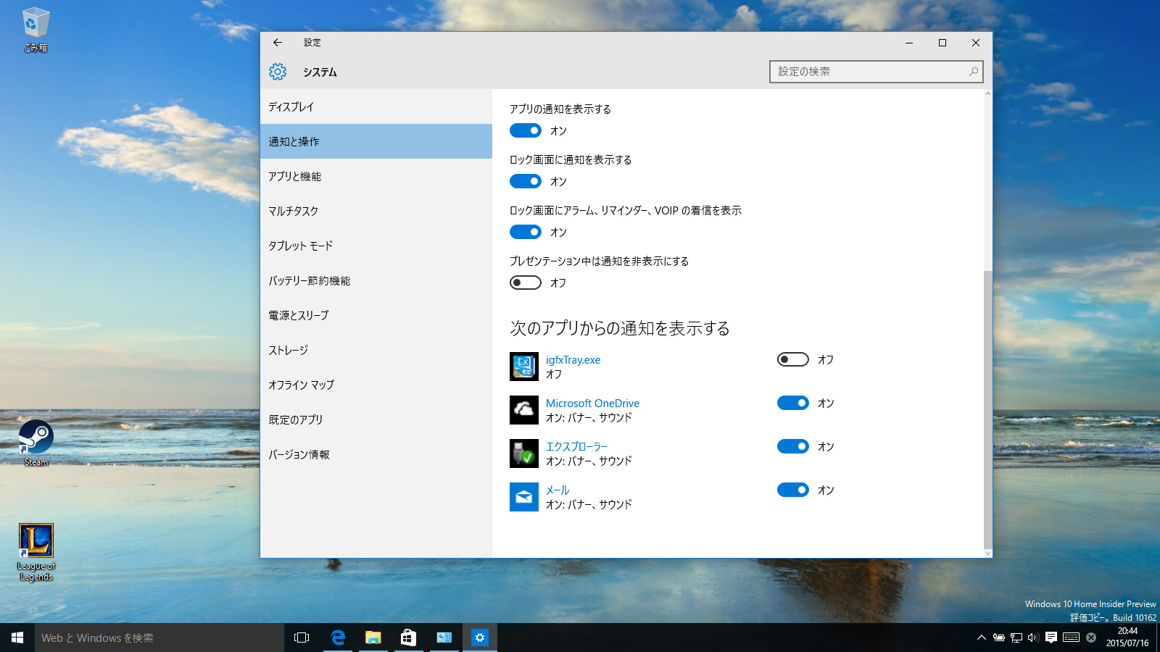The height and width of the screenshot is (652, 1160).
Task: Open Microsoft Edge from the taskbar
Action: tap(338, 638)
